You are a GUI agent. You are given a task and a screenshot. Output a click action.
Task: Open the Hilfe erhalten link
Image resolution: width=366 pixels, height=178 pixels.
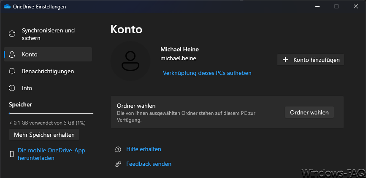144,149
